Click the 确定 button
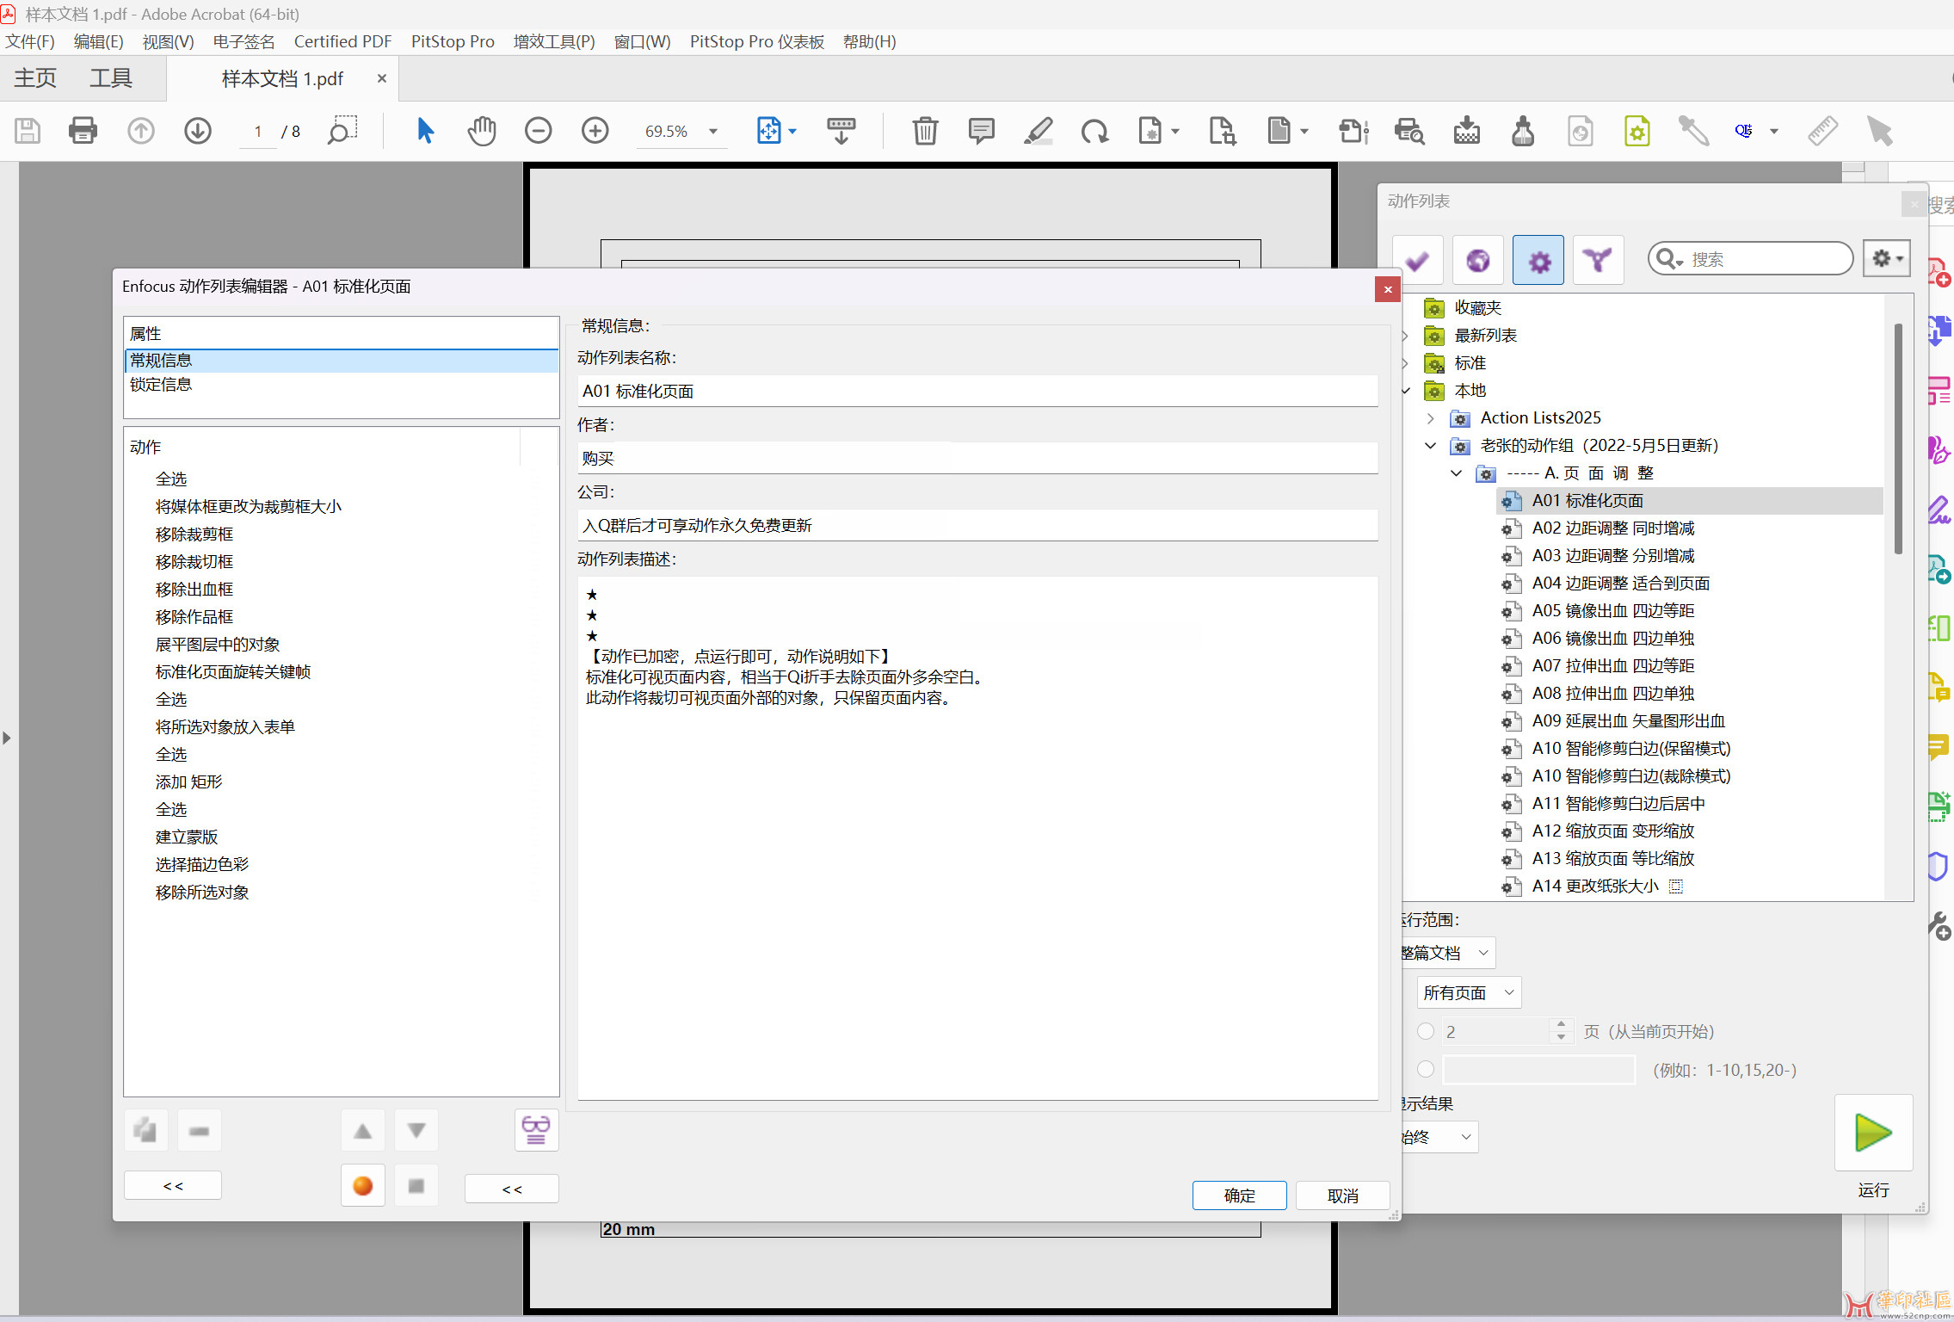 1239,1195
